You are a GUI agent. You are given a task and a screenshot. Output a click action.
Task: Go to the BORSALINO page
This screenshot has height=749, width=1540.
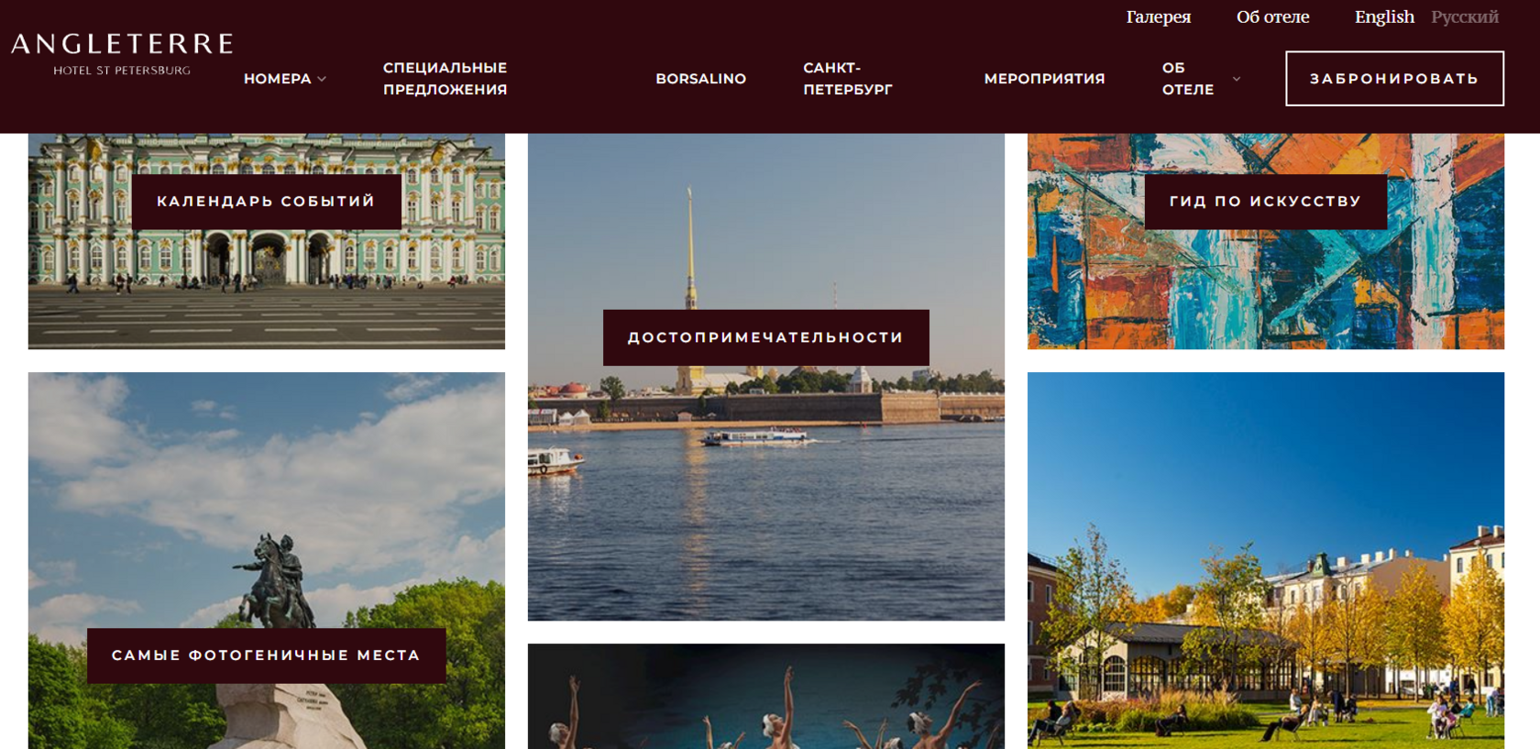click(700, 79)
